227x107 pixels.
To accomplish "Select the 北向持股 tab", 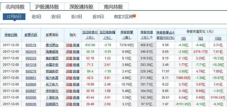I will click(15, 7).
